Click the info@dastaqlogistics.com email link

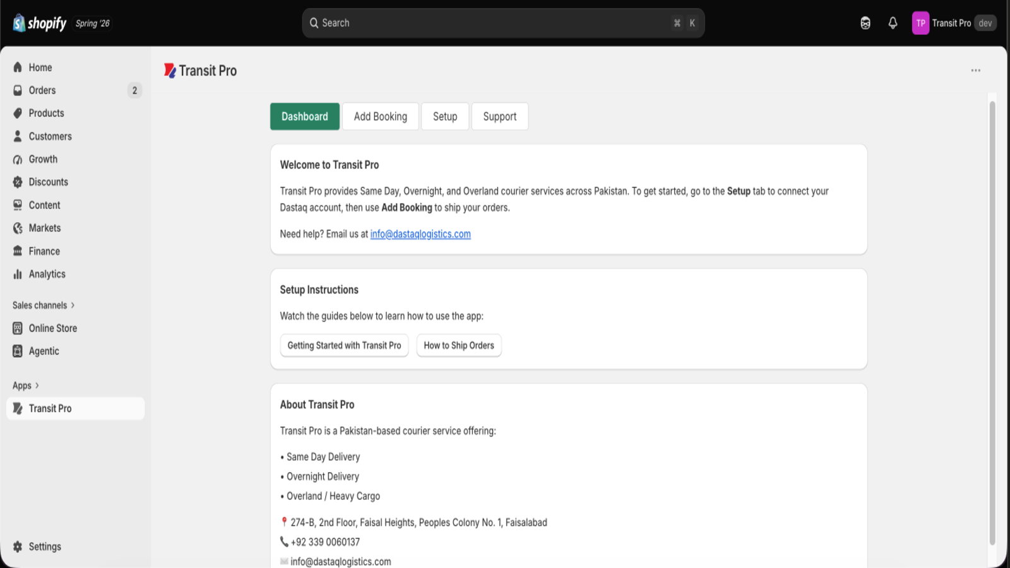click(x=420, y=234)
